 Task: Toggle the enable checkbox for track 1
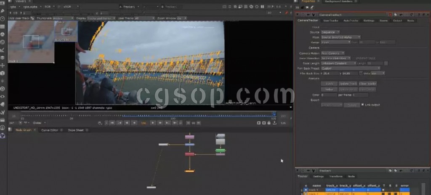point(306,190)
